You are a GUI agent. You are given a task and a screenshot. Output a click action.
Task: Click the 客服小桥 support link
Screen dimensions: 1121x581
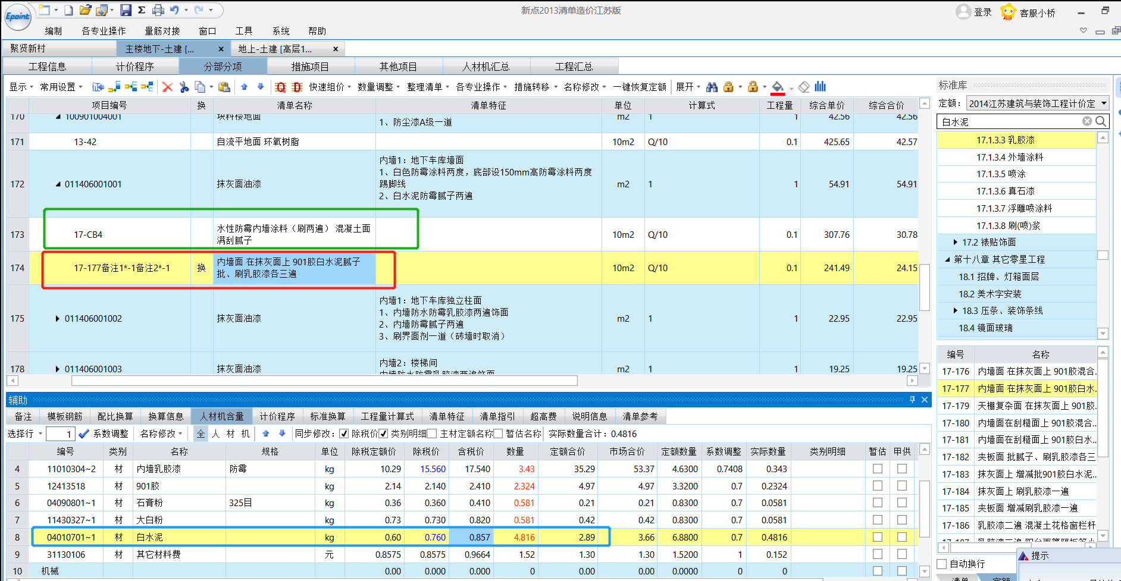click(x=1038, y=12)
